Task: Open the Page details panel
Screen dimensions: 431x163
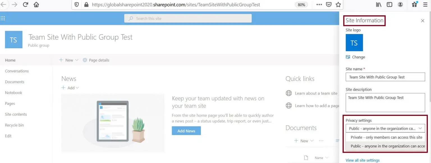Action: [x=96, y=60]
